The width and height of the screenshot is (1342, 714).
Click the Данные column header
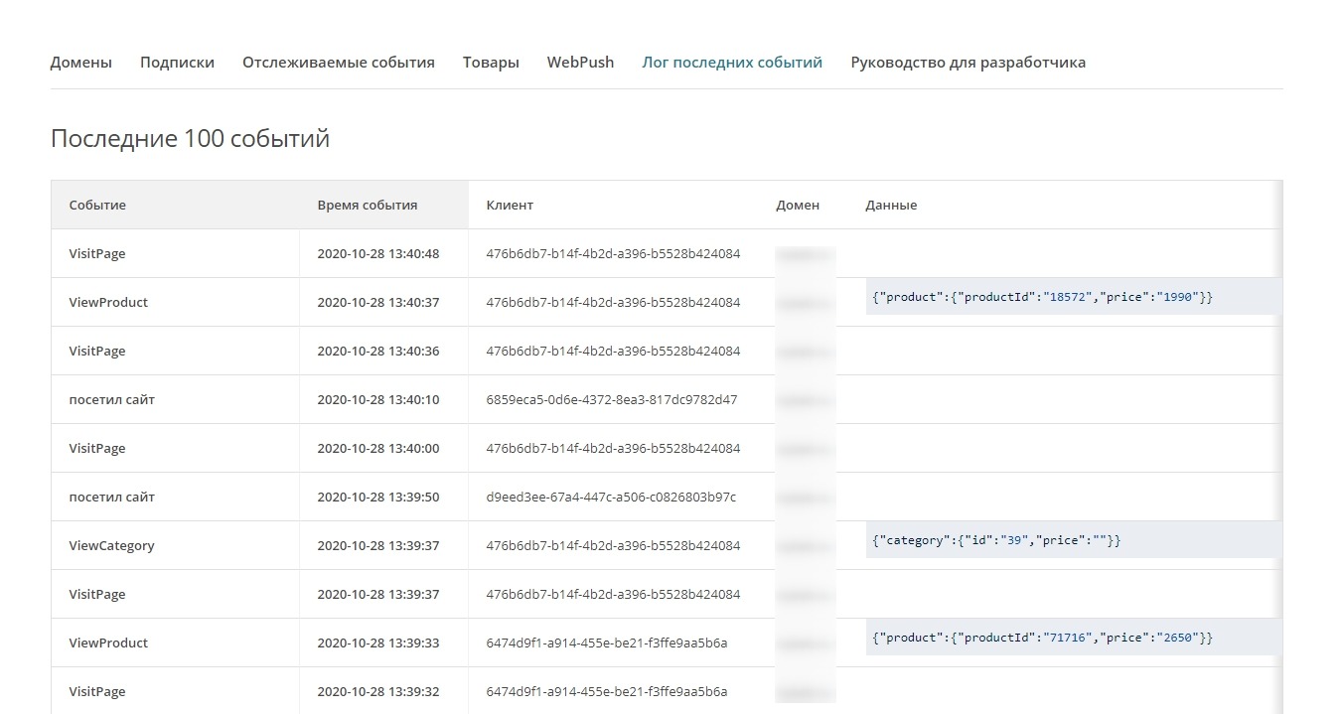[891, 205]
